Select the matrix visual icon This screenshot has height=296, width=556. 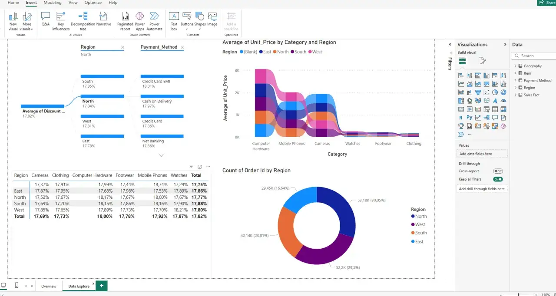tap(503, 109)
